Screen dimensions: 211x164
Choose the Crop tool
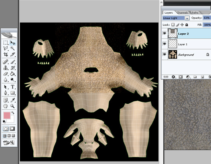click(x=5, y=54)
